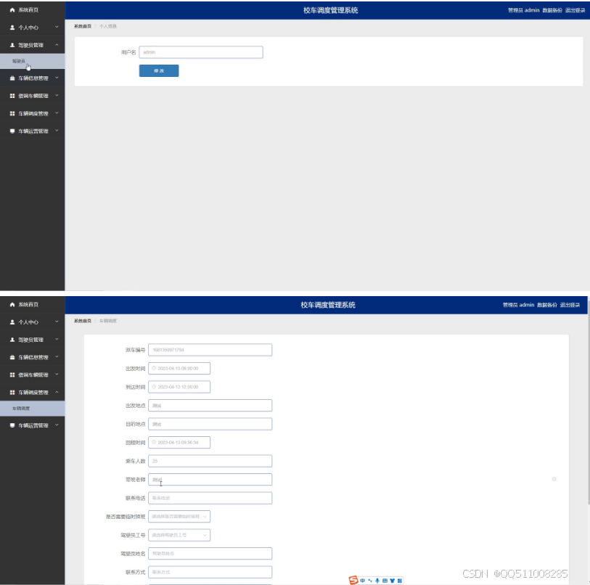Select 车辆调度 submenu item under 车辆调度管理
Screen dimensions: 590x585
point(33,409)
